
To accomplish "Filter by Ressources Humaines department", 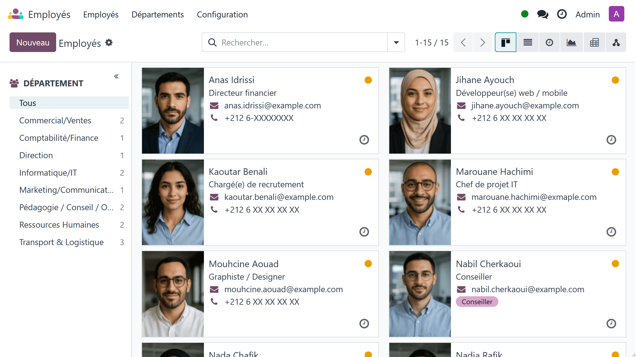I will 59,225.
